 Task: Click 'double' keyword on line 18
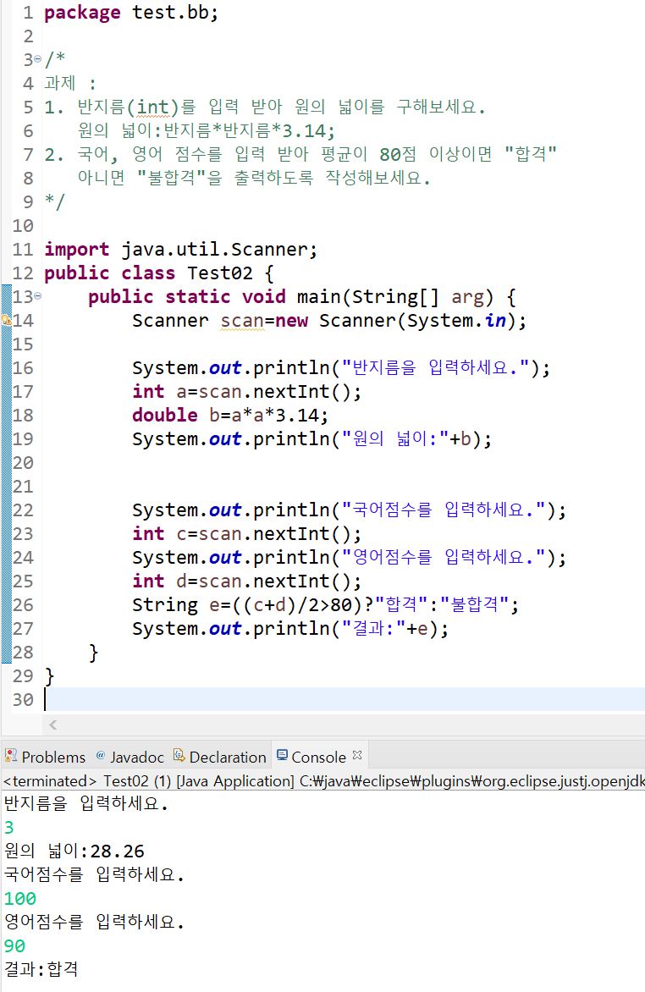[x=164, y=415]
